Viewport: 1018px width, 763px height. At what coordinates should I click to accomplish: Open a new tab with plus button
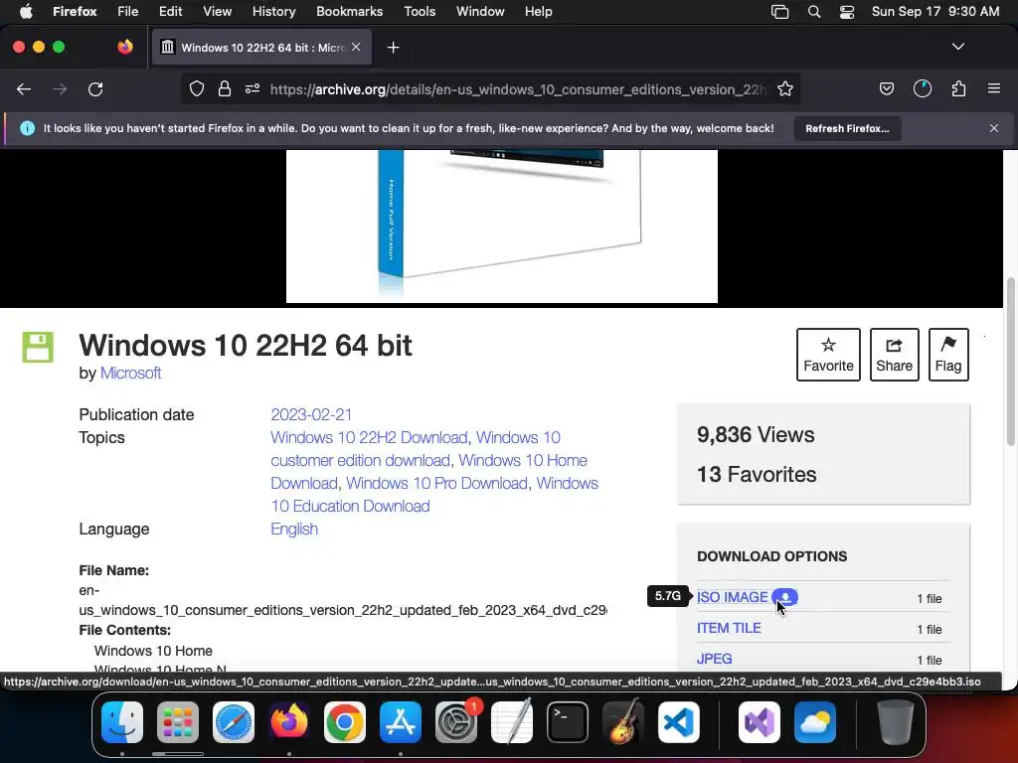pyautogui.click(x=393, y=48)
